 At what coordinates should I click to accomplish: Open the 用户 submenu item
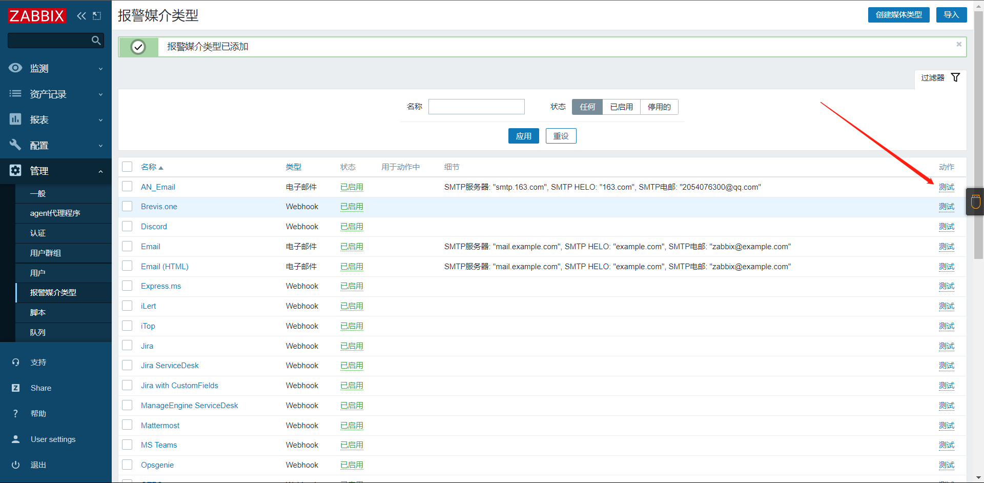pos(64,273)
